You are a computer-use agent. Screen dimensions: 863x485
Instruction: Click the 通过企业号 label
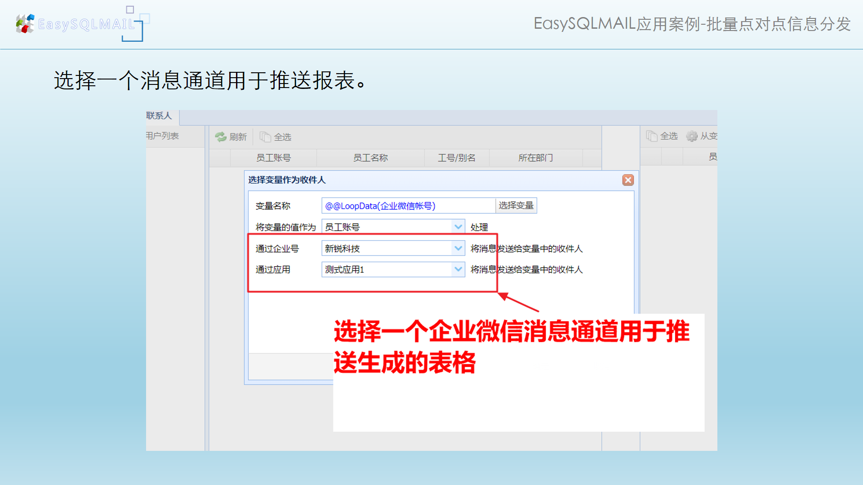[x=277, y=249]
